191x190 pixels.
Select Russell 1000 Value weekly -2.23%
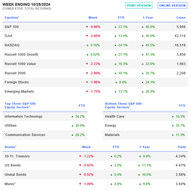95,64
